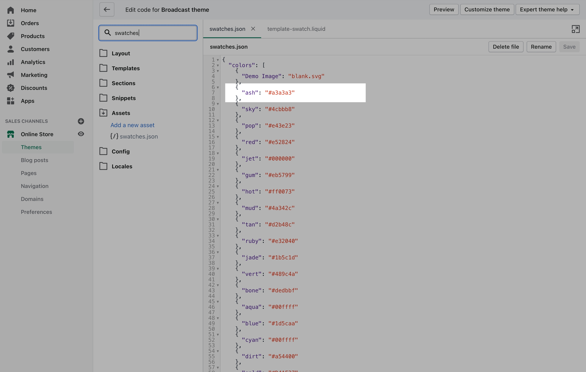Fold the colors array at line 2

coord(218,65)
